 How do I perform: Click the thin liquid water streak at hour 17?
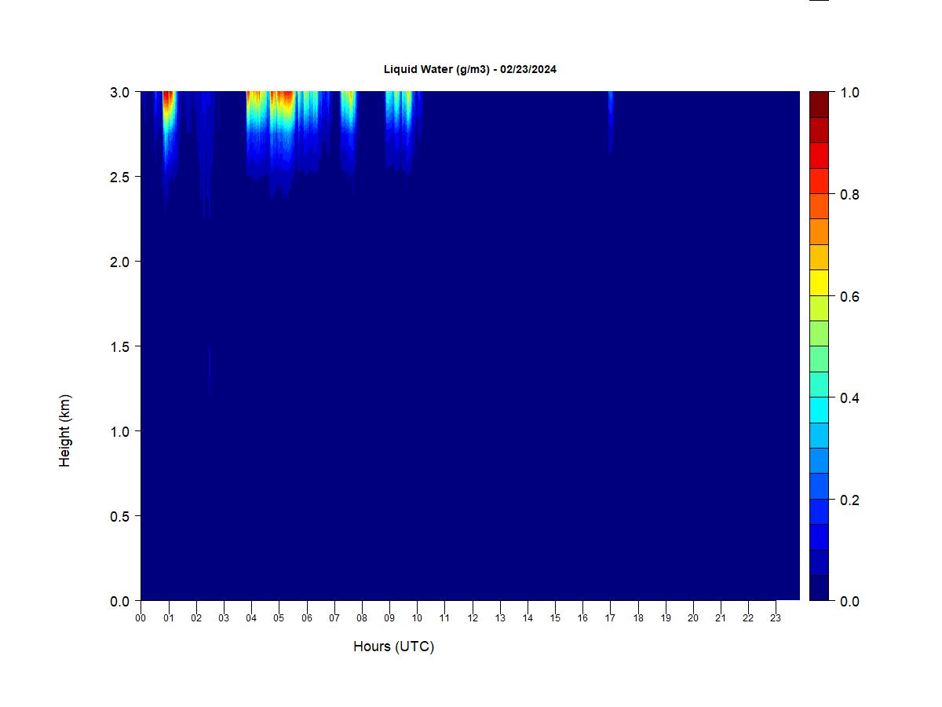click(x=610, y=122)
